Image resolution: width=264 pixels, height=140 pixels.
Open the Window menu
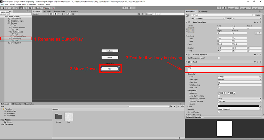click(x=41, y=5)
